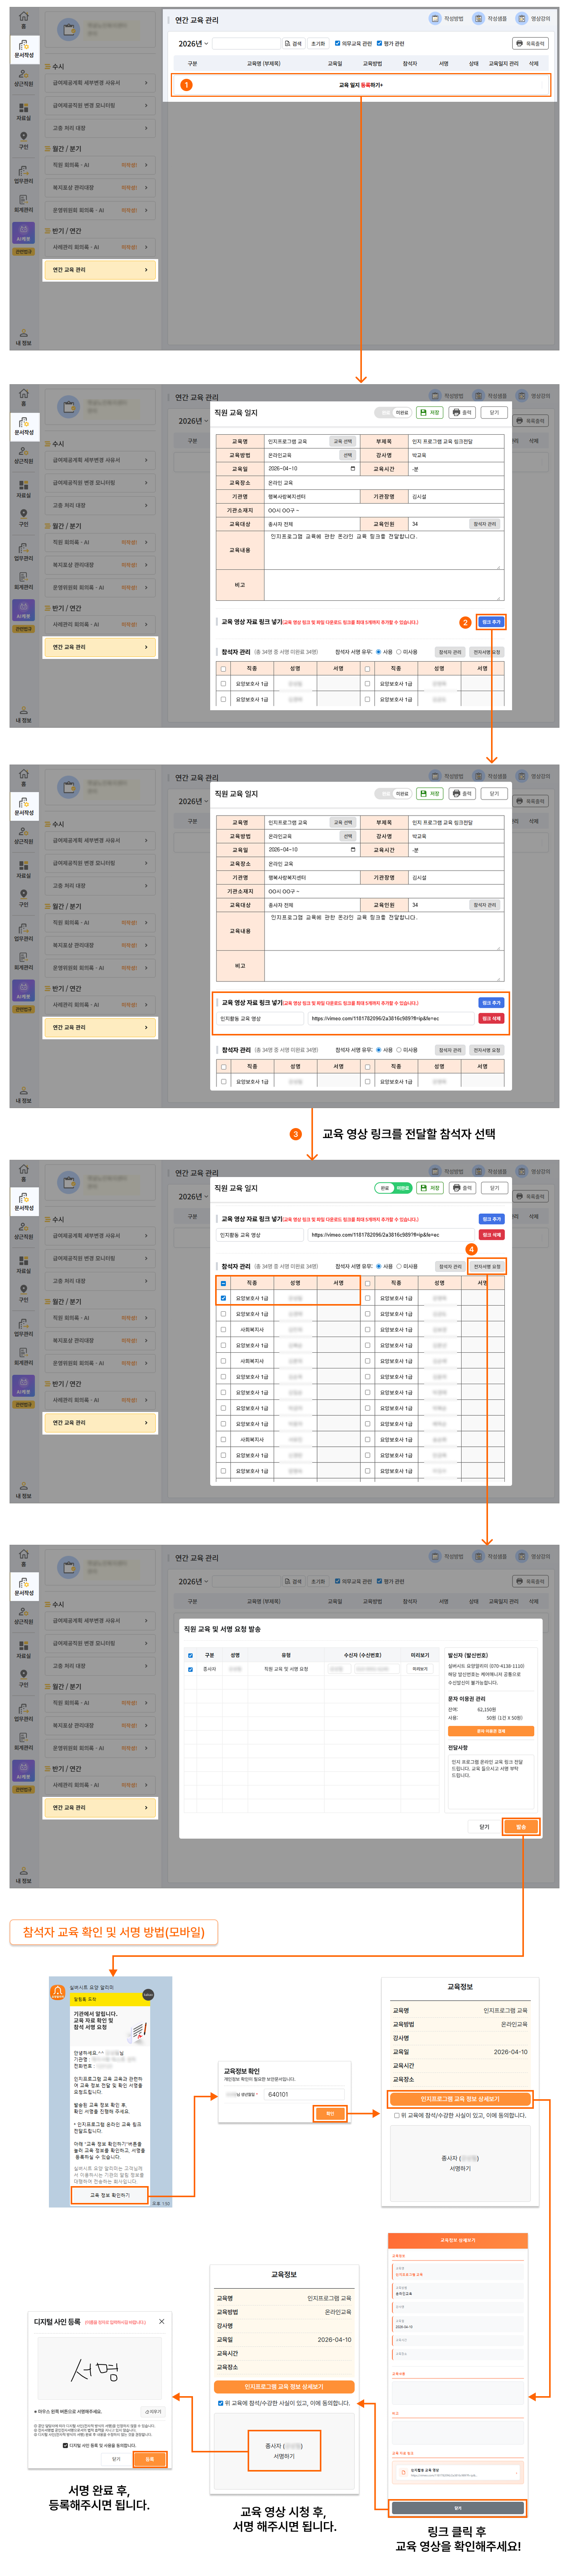This screenshot has height=2576, width=569.
Task: In the topmost screenshot, click the 홈 sidebar icon
Action: click(x=24, y=19)
